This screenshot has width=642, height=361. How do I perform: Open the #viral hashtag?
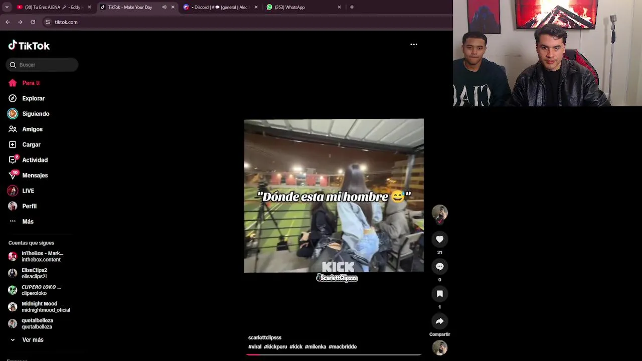[255, 347]
